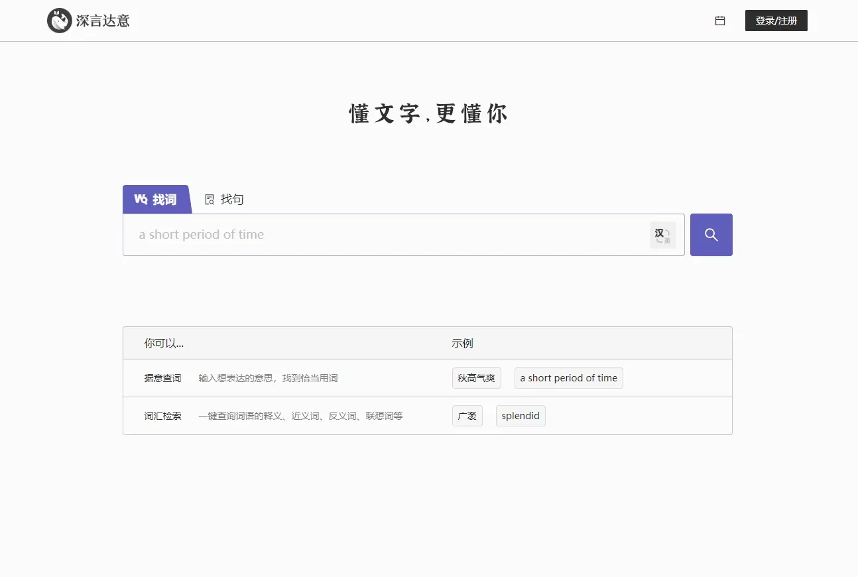Click the 词汇检索 row label
This screenshot has height=577, width=858.
[x=162, y=416]
